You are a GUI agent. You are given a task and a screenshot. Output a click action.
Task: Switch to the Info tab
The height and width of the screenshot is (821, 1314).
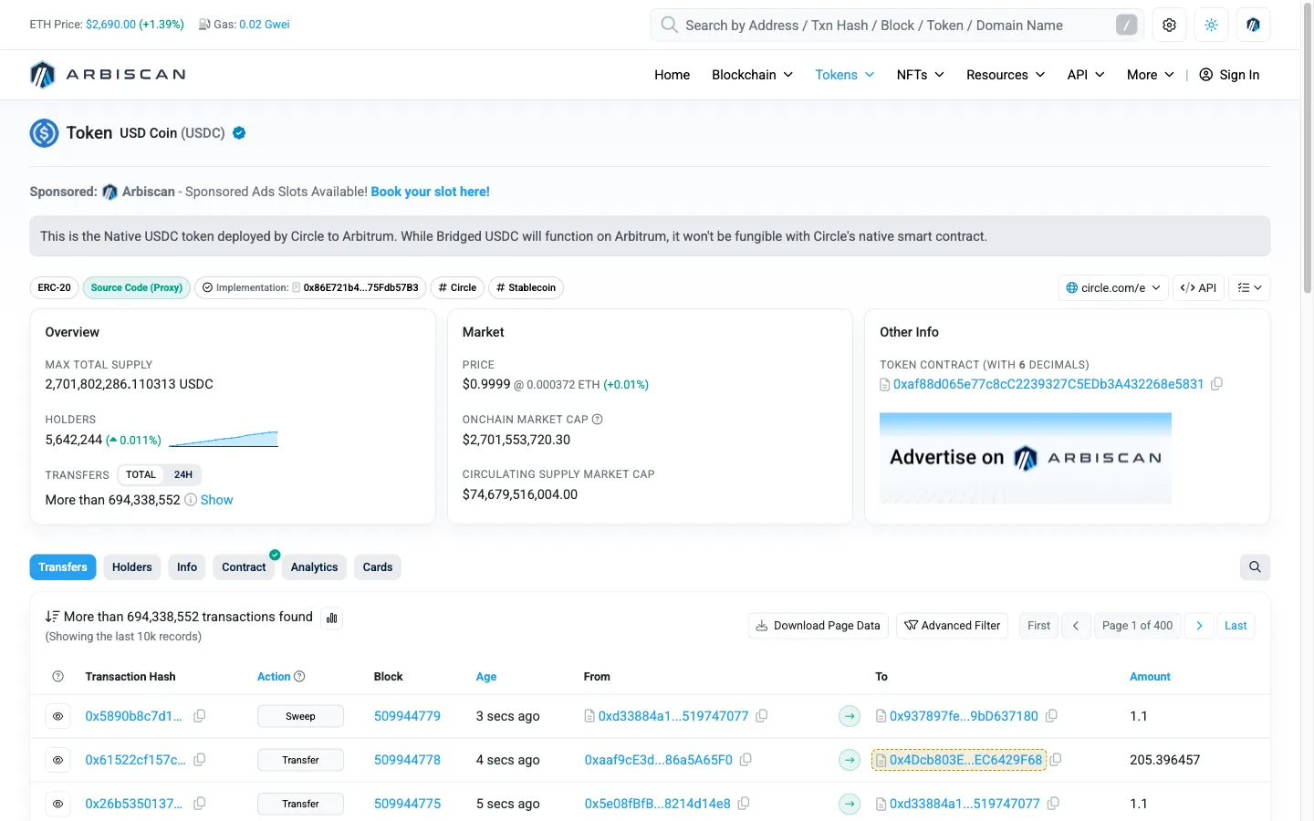pyautogui.click(x=187, y=567)
